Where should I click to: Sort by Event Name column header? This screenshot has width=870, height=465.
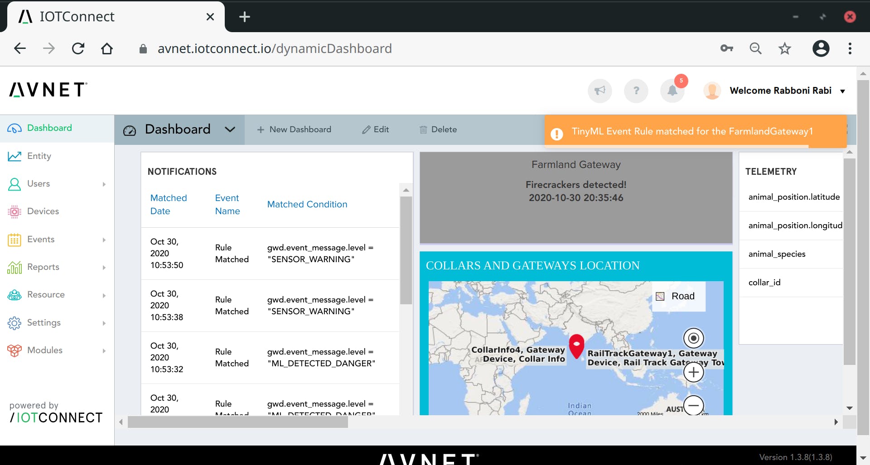pyautogui.click(x=227, y=205)
